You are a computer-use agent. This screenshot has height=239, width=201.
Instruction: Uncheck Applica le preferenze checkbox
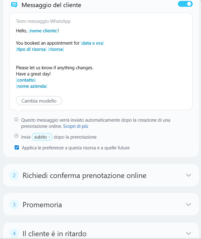point(17,148)
